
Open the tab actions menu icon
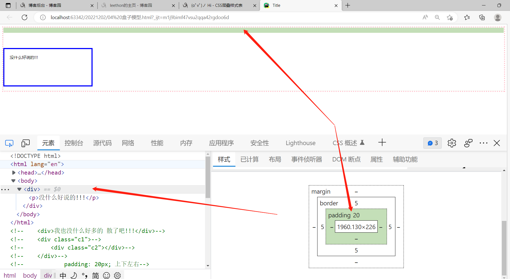[8, 5]
